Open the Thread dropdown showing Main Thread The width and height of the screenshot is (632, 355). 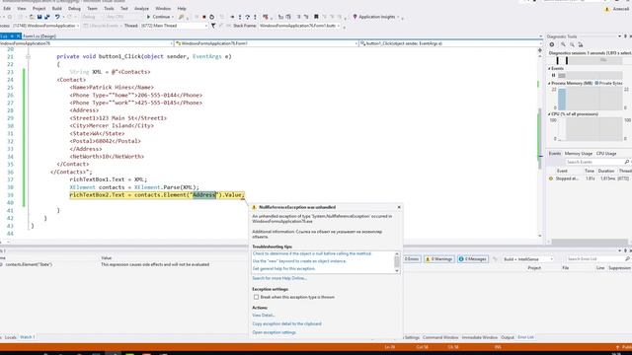point(174,26)
